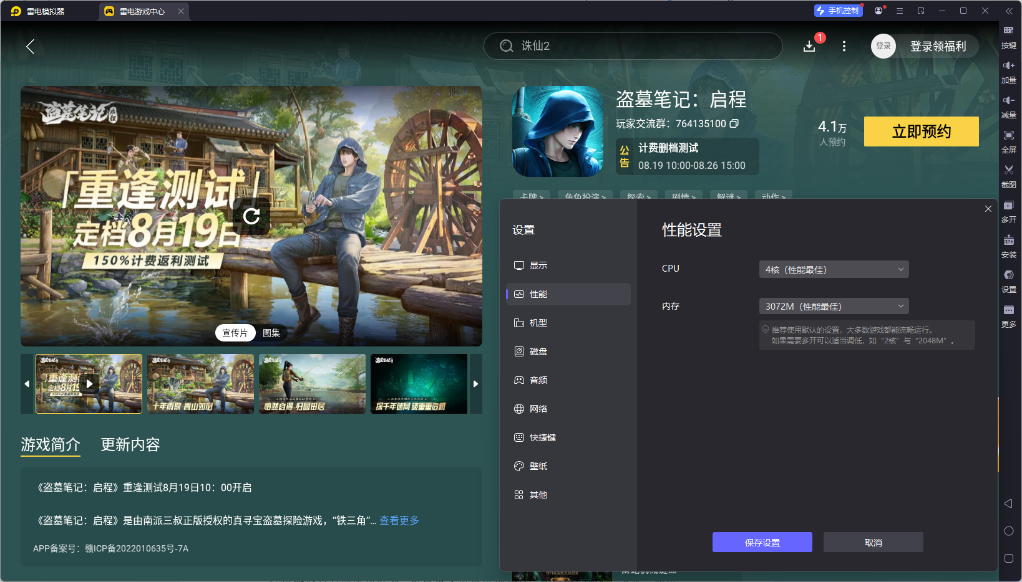Open 音频 audio settings
1022x582 pixels.
pyautogui.click(x=568, y=380)
